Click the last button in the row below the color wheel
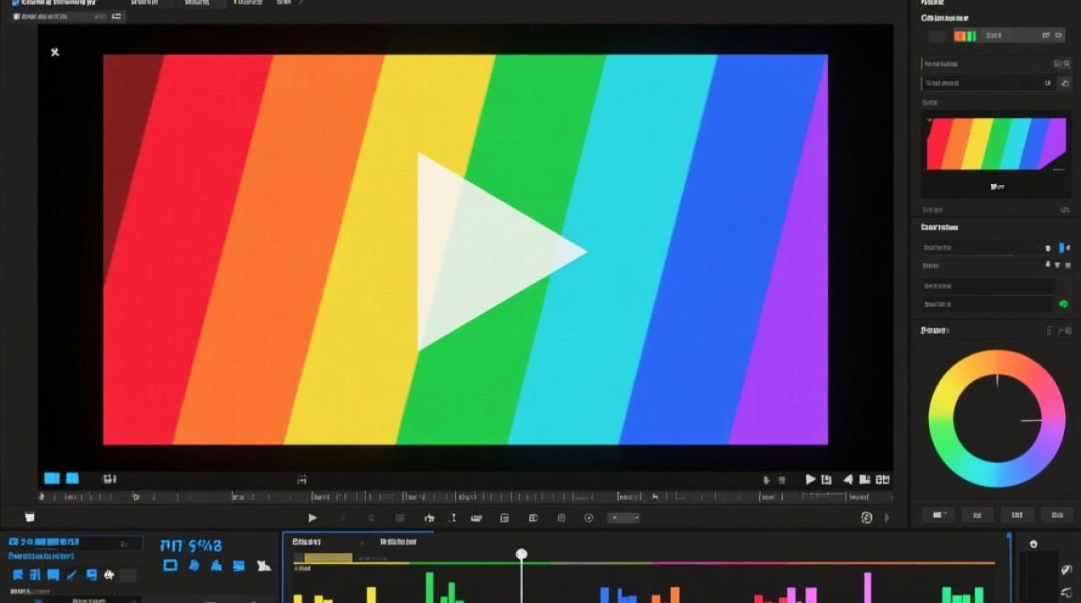 click(x=1057, y=515)
